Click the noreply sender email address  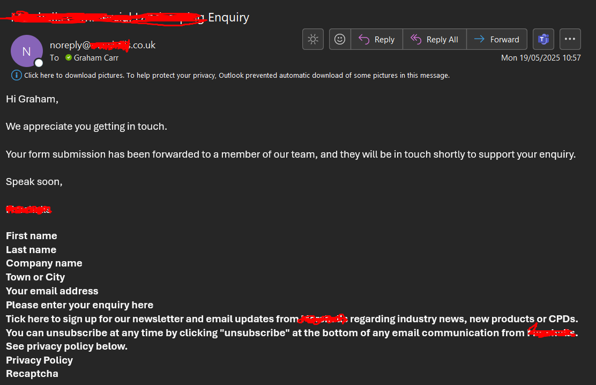(102, 45)
